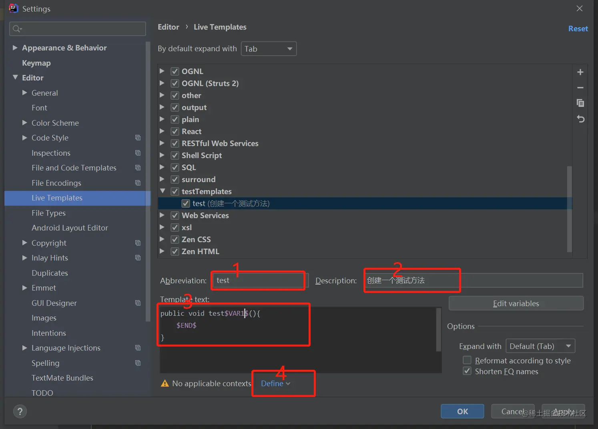Toggle the Shell Script group checkbox
The width and height of the screenshot is (598, 429).
click(x=175, y=155)
